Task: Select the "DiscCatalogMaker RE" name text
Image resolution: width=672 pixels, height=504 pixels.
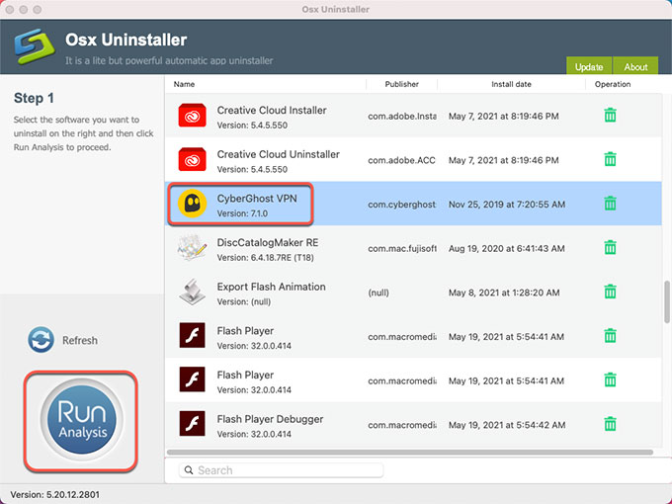Action: pyautogui.click(x=268, y=242)
